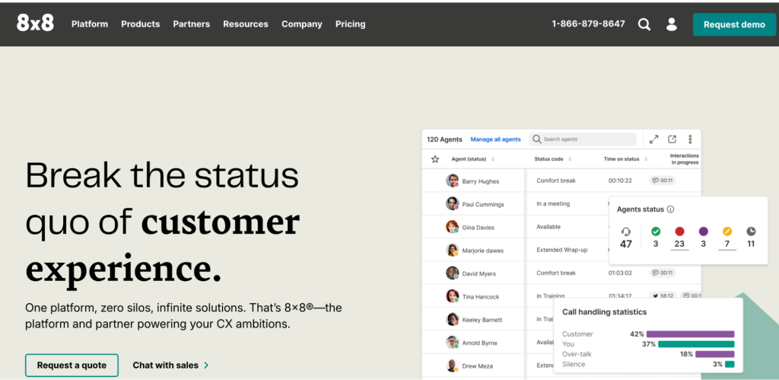
Task: Open the Resources menu
Action: (246, 24)
